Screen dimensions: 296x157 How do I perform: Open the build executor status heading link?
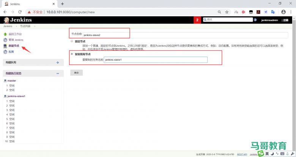click(13, 74)
